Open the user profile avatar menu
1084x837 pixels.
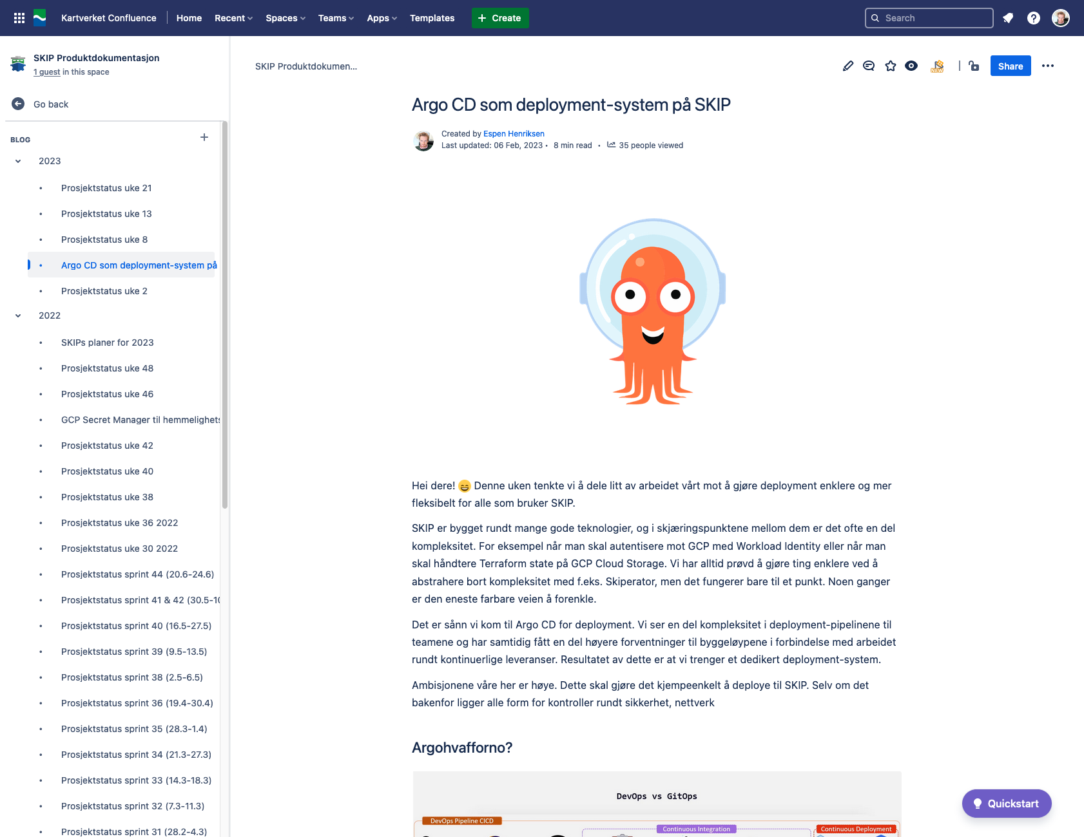(x=1061, y=18)
